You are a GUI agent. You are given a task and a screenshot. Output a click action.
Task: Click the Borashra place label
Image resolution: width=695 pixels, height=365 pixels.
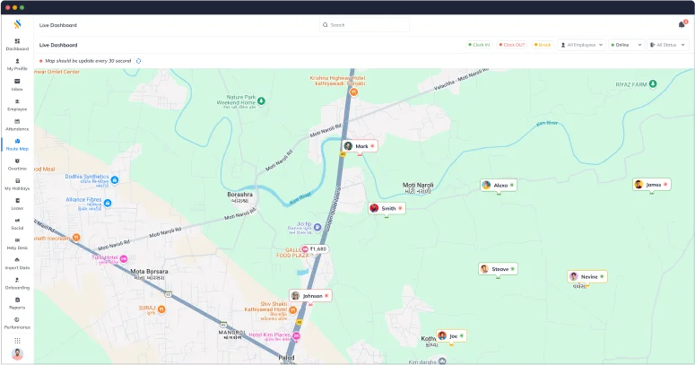(239, 197)
